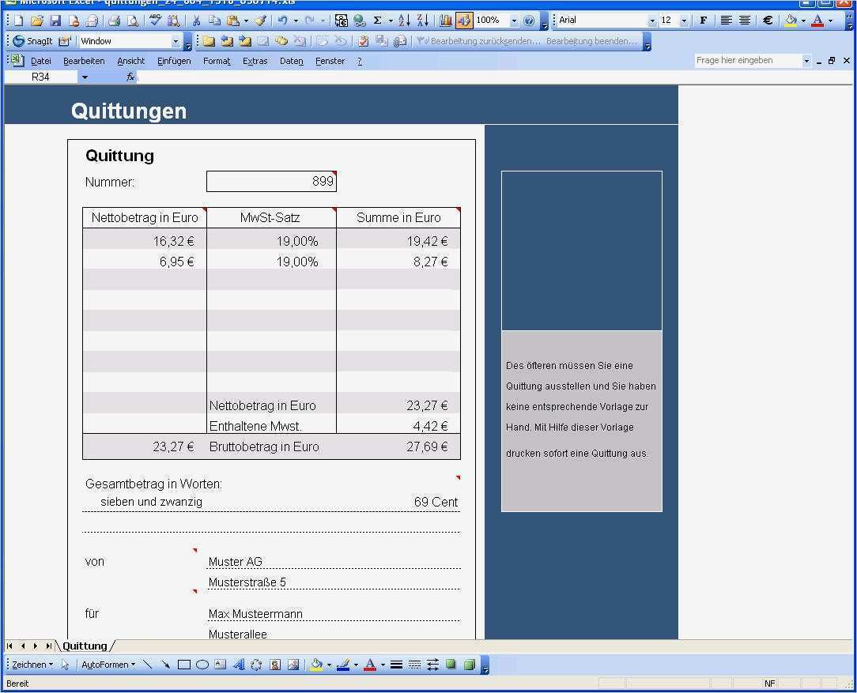Switch to the Quittung sheet tab
This screenshot has height=693, width=857.
[x=84, y=646]
